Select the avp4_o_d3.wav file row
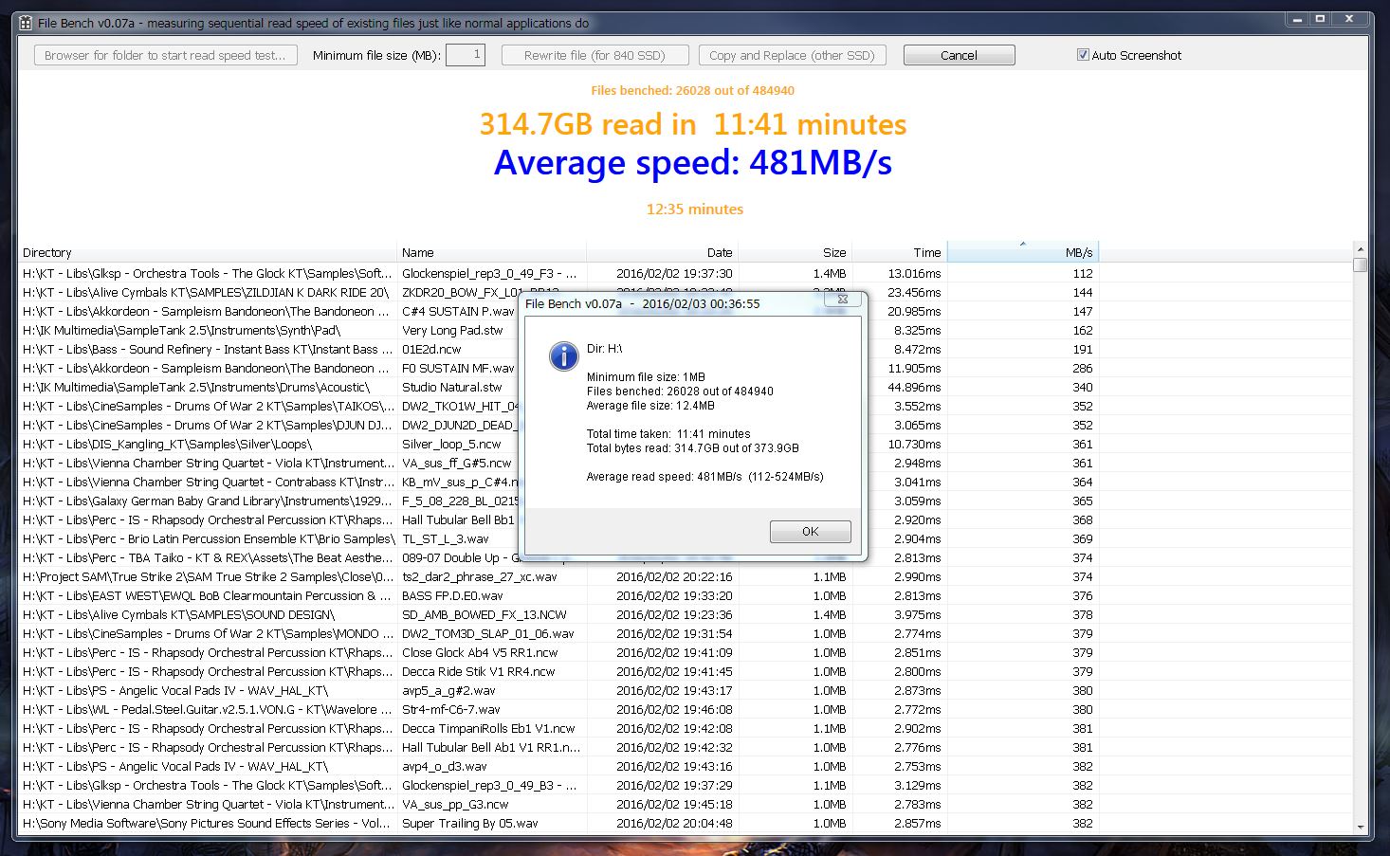The height and width of the screenshot is (856, 1390). click(685, 766)
